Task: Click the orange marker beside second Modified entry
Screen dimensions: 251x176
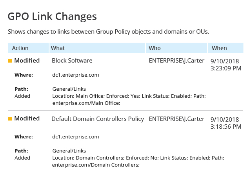Action: coord(10,119)
